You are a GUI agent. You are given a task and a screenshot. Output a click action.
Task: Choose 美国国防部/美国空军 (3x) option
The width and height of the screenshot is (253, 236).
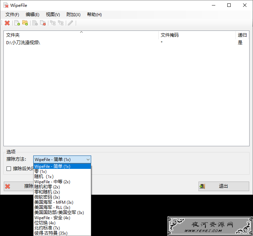[62, 213]
